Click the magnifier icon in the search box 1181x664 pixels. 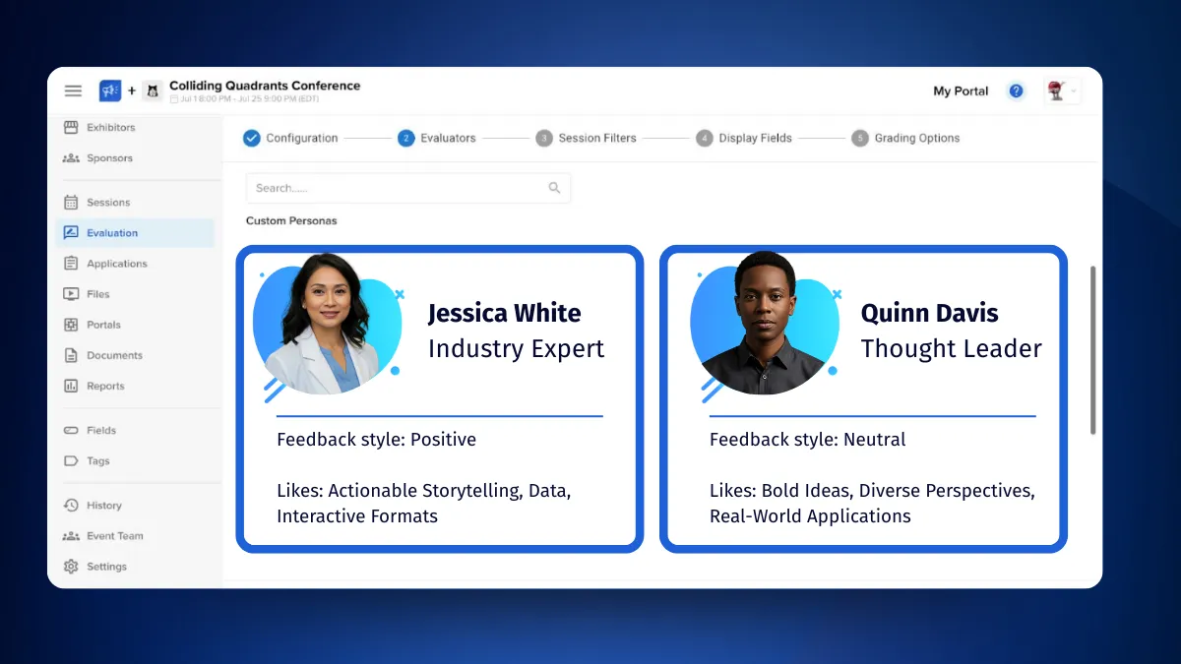(555, 188)
